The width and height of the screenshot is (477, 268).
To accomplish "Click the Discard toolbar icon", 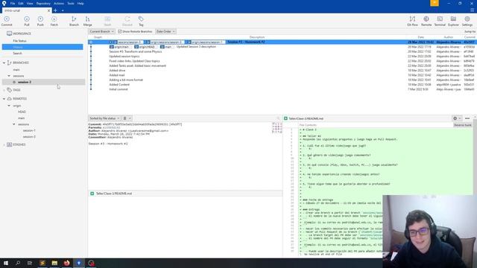I will (127, 21).
